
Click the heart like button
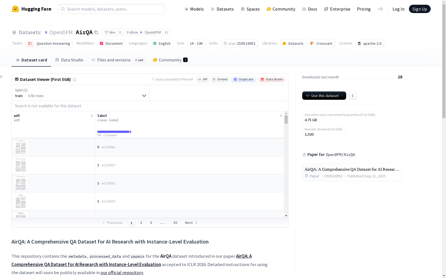click(110, 32)
